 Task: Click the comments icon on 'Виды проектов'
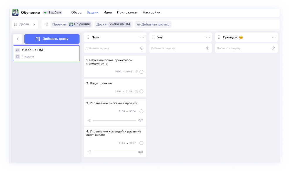tap(136, 91)
